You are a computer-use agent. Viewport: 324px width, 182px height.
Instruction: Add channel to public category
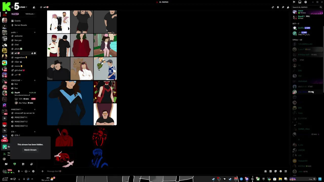[x=35, y=32]
